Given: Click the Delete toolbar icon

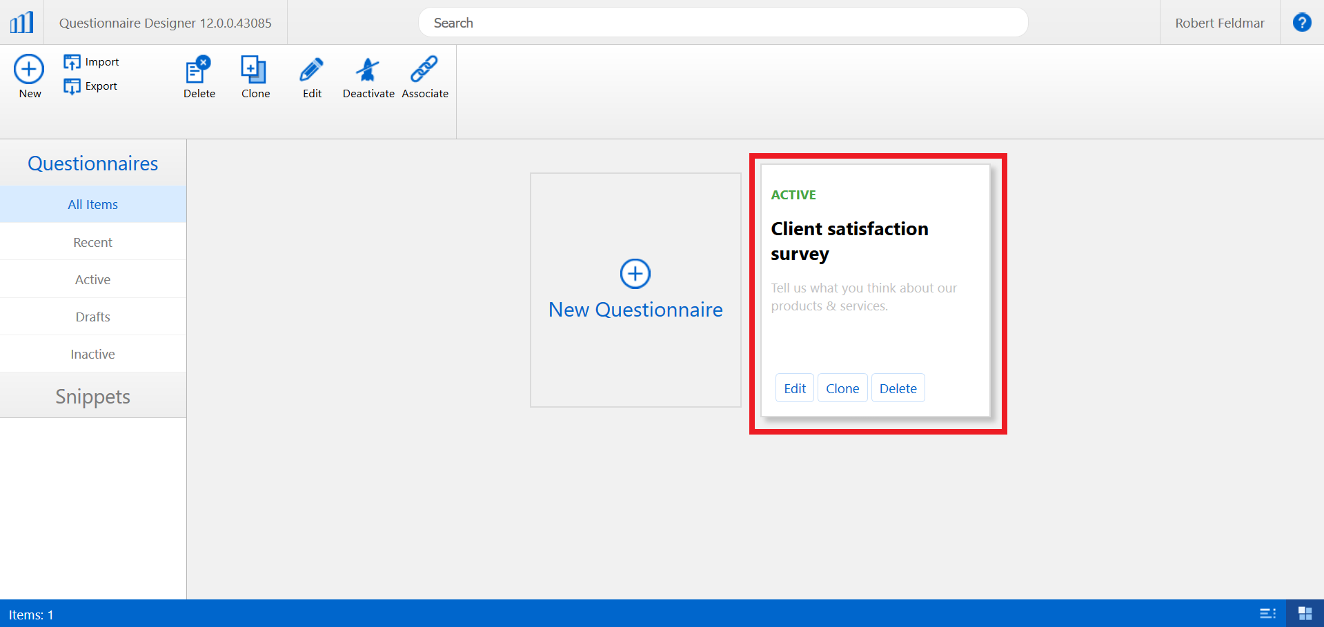Looking at the screenshot, I should pos(199,70).
